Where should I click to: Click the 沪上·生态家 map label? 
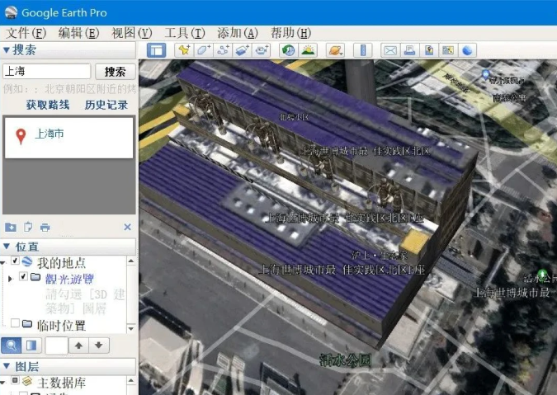(379, 255)
